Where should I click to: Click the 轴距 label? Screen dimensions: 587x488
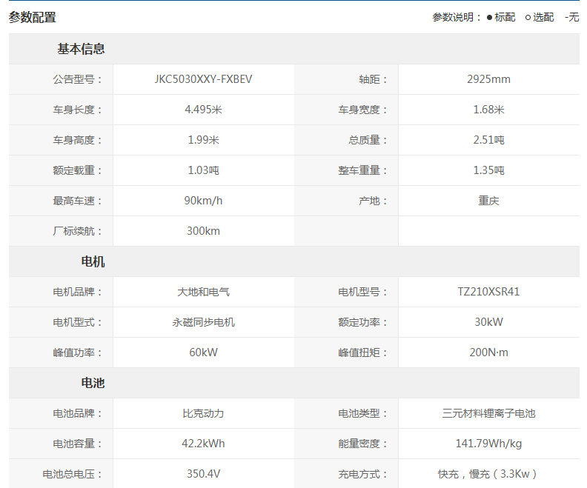click(373, 79)
